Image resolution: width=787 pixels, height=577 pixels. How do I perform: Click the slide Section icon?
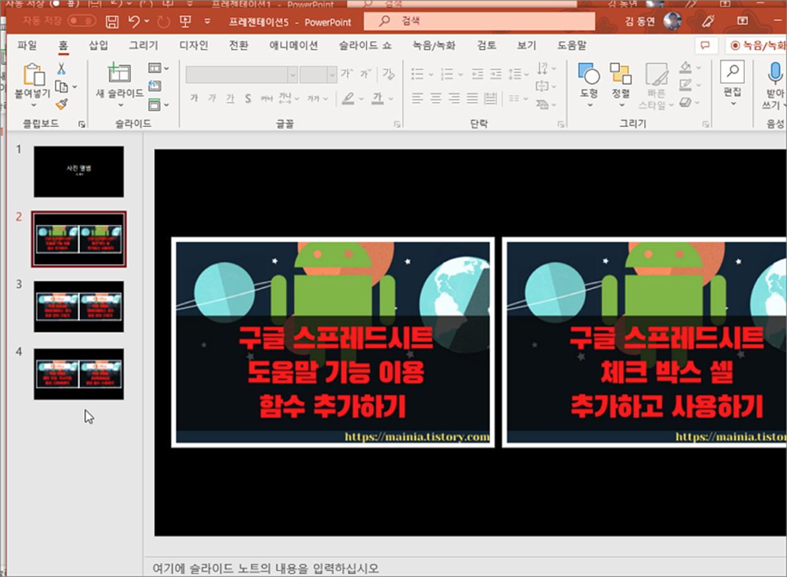pos(155,104)
